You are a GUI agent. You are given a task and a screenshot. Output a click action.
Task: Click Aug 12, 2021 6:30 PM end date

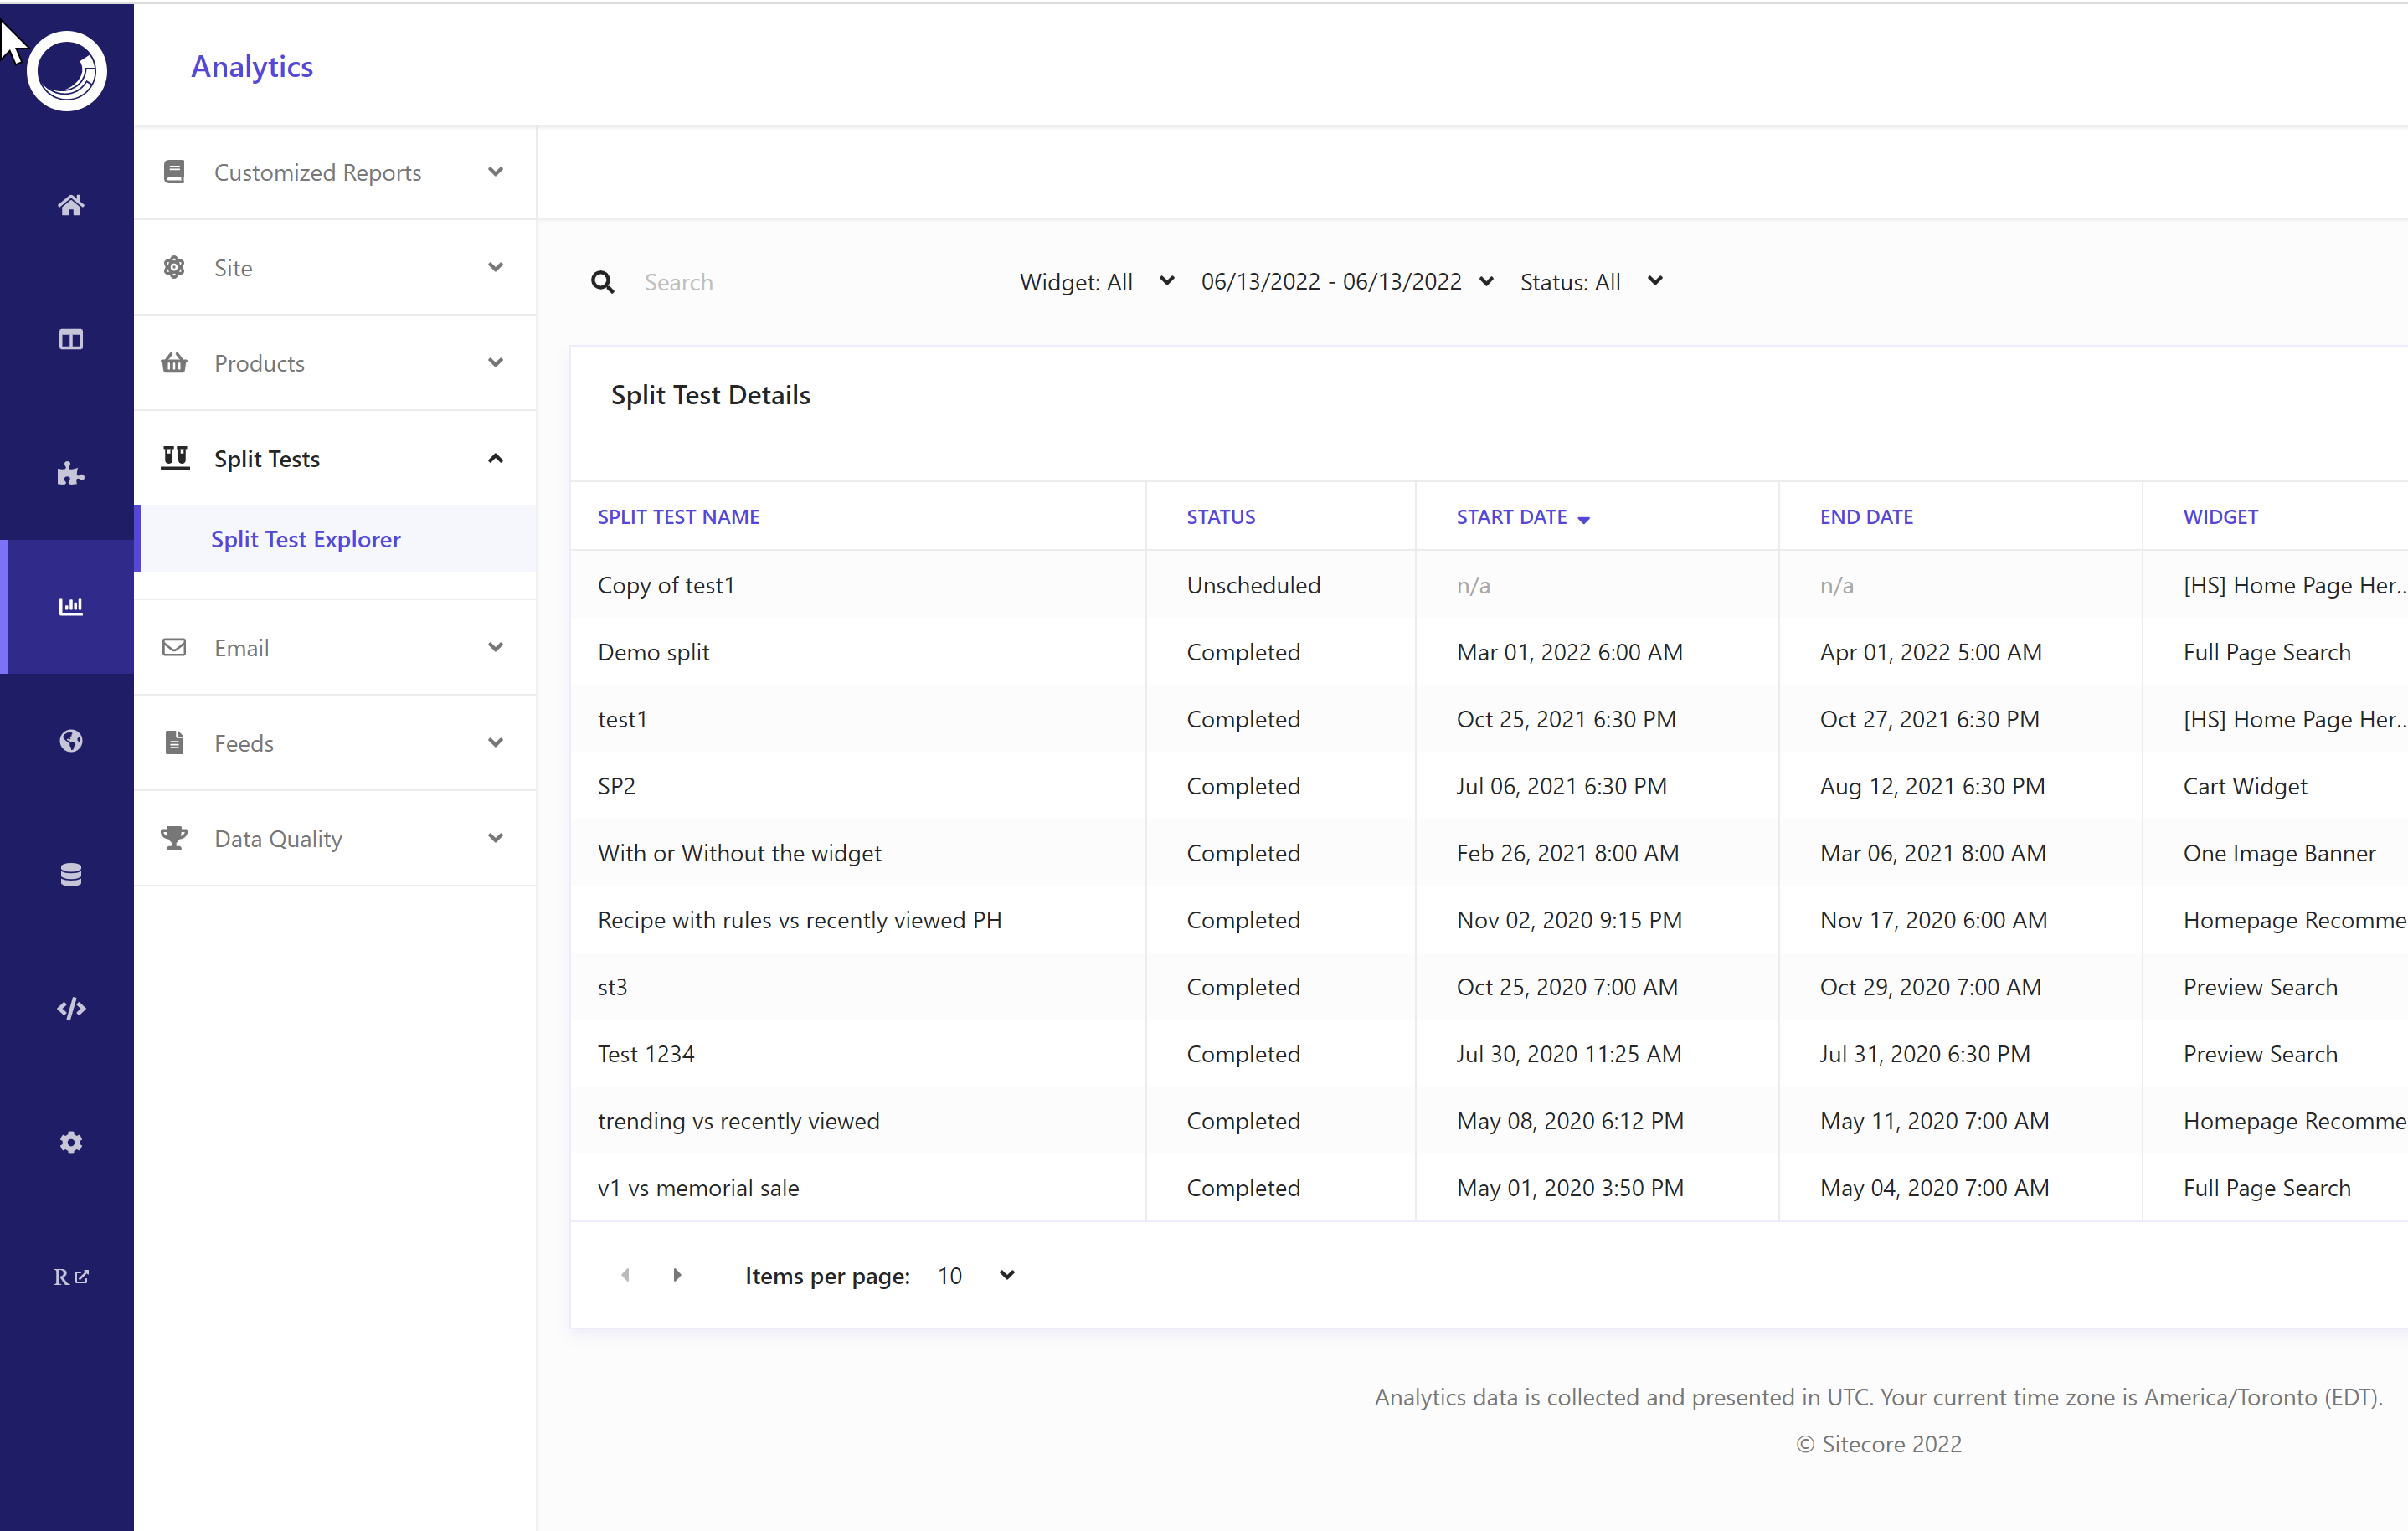coord(1932,786)
